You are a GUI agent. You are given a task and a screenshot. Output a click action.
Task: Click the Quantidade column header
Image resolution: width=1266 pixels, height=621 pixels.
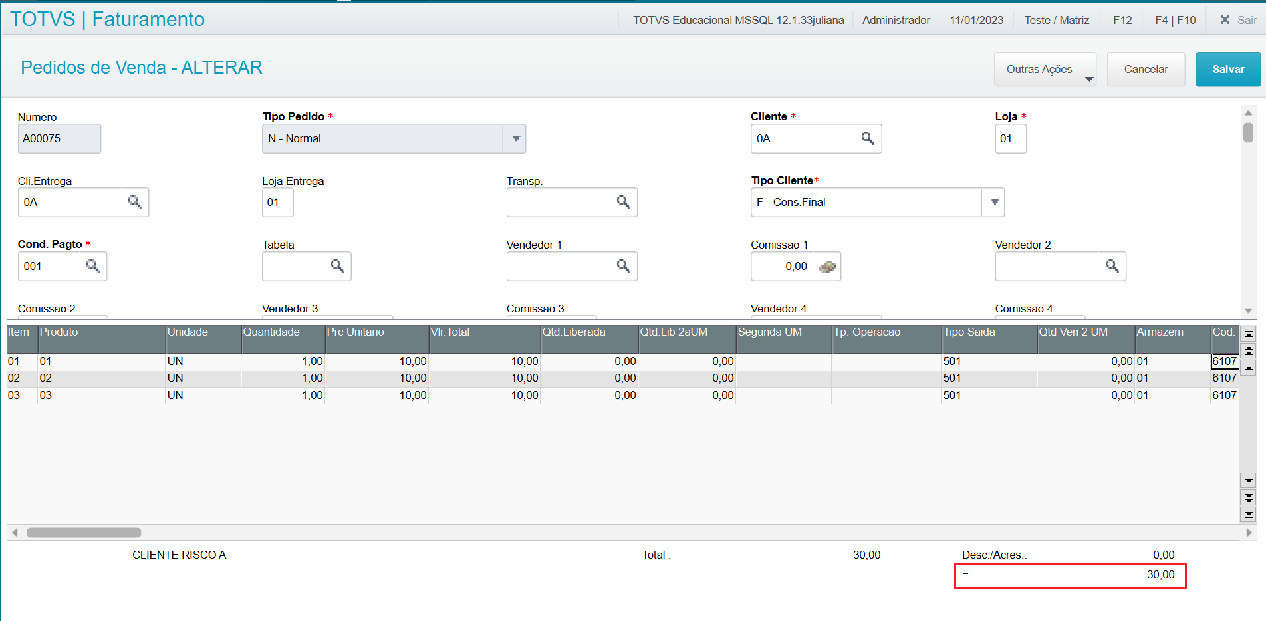283,339
